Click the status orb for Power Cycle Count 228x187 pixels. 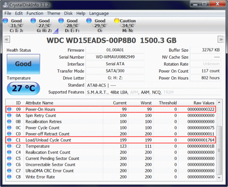point(9,128)
